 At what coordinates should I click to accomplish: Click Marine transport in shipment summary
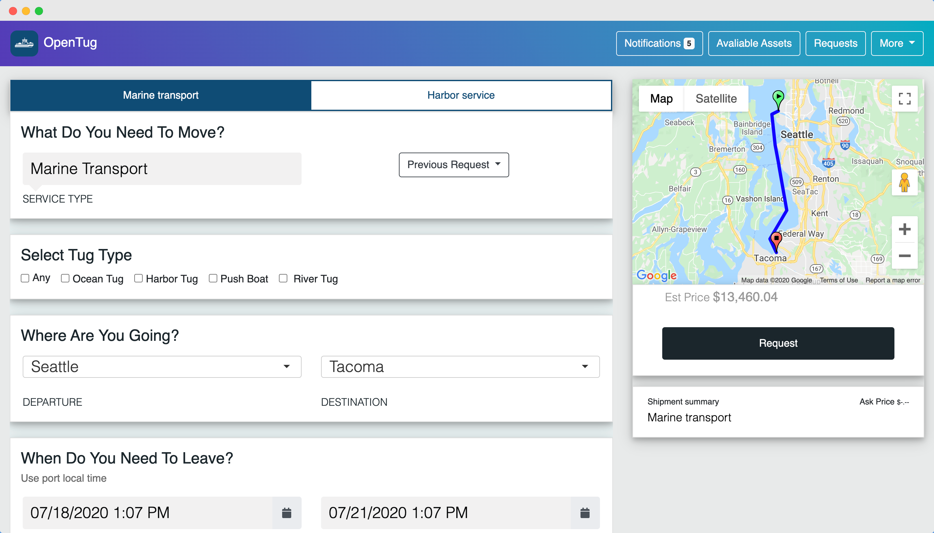(x=689, y=417)
